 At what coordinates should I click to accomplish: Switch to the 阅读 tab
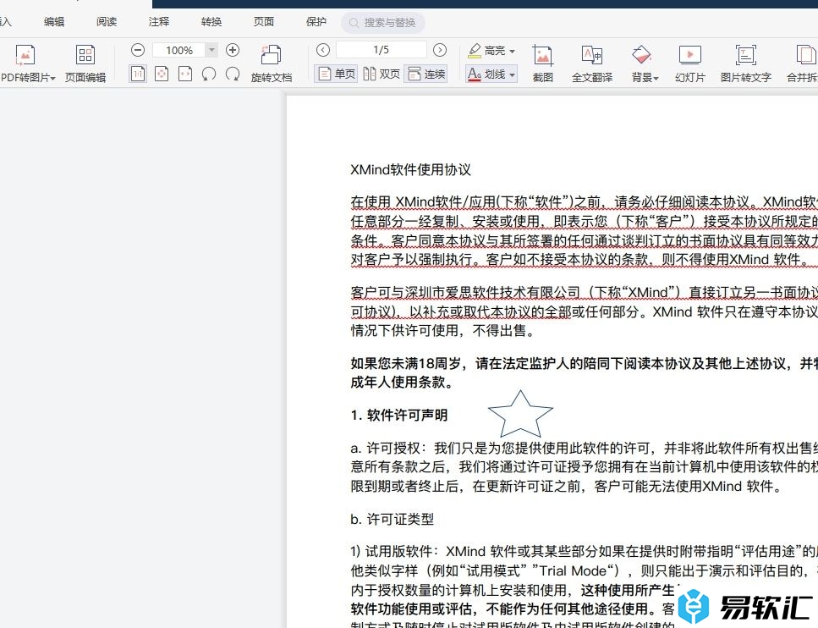tap(107, 21)
